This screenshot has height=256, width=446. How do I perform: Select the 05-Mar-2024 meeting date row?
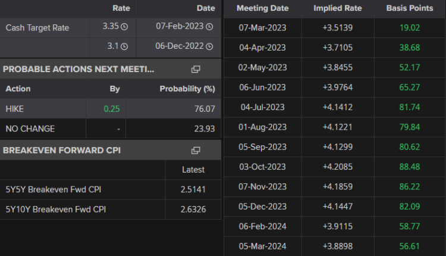point(262,246)
